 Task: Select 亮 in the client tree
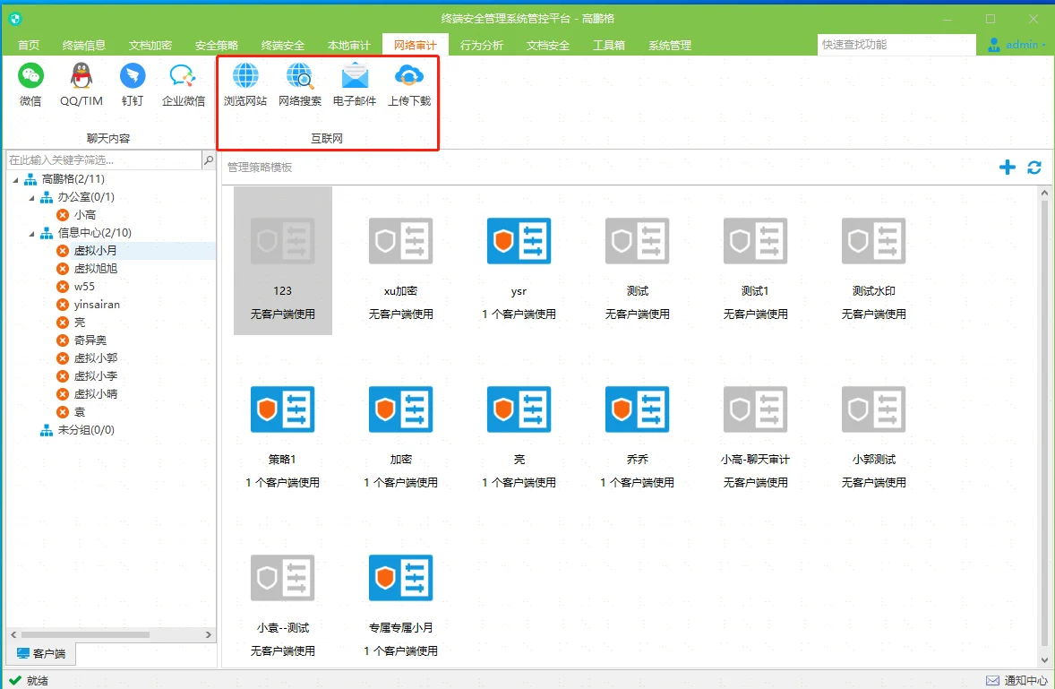click(80, 323)
